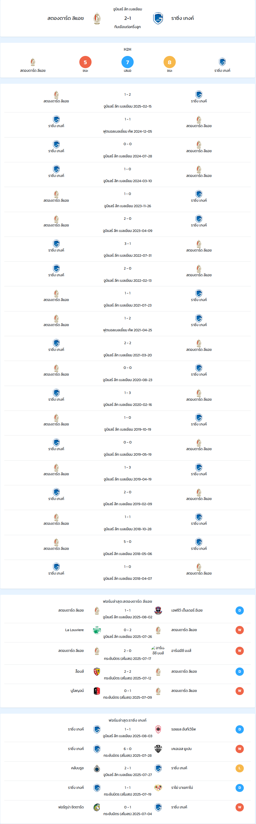Click Standard Liège crest in match header
Image resolution: width=256 pixels, height=824 pixels.
pos(97,19)
